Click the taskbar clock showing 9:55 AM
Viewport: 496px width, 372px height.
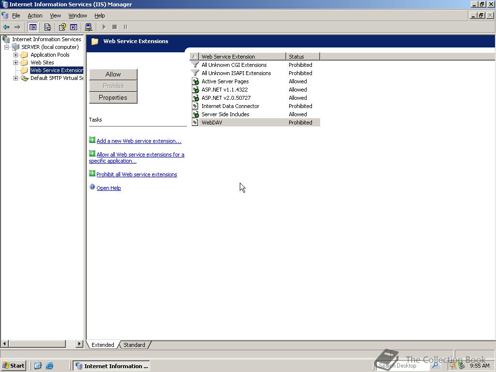480,366
